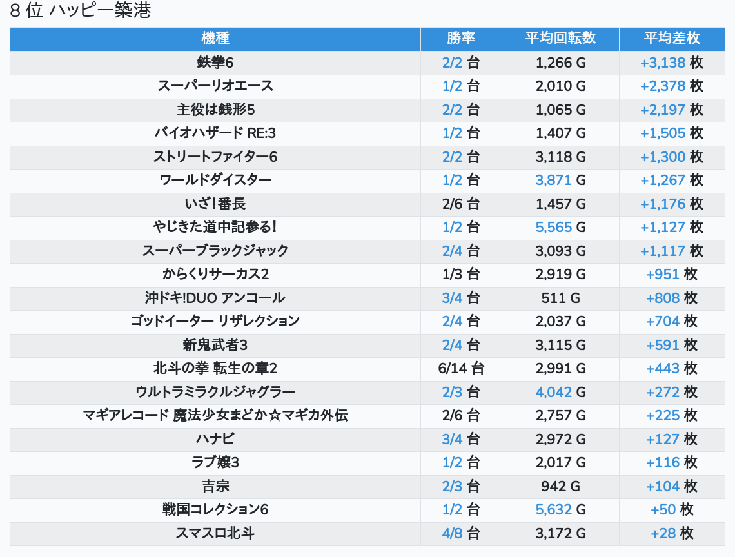Click the 平均差枚 column header
Screen dimensions: 735x557
pos(672,39)
